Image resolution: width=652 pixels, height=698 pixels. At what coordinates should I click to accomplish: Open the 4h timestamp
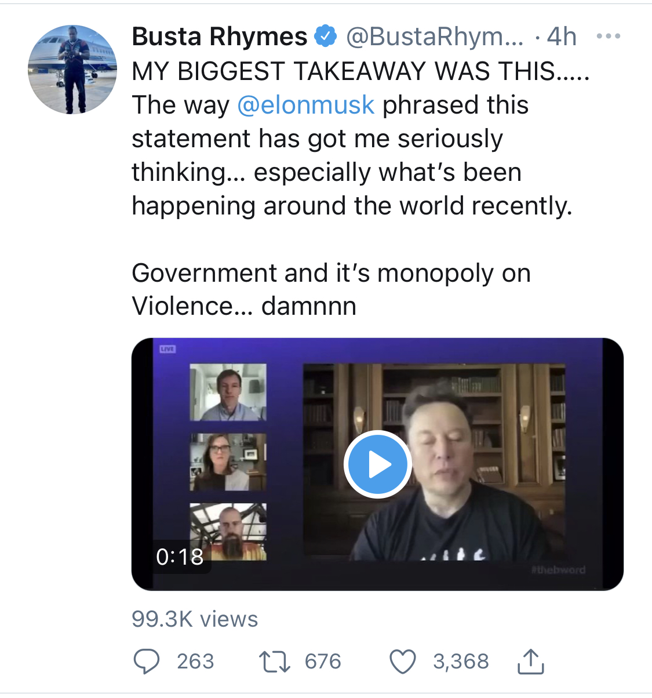562,37
